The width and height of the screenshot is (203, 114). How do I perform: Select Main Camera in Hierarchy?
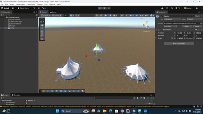(x=15, y=19)
